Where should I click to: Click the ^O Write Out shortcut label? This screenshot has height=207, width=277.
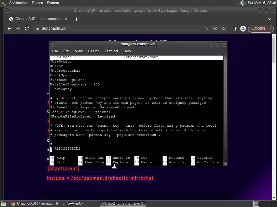point(91,158)
